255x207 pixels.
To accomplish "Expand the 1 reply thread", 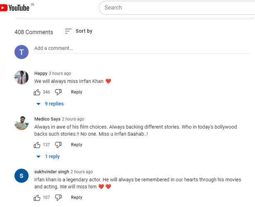I will coord(48,157).
